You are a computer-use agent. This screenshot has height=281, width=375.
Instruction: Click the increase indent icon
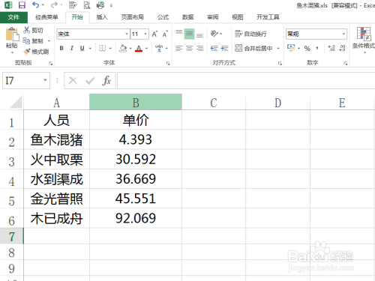pos(224,48)
